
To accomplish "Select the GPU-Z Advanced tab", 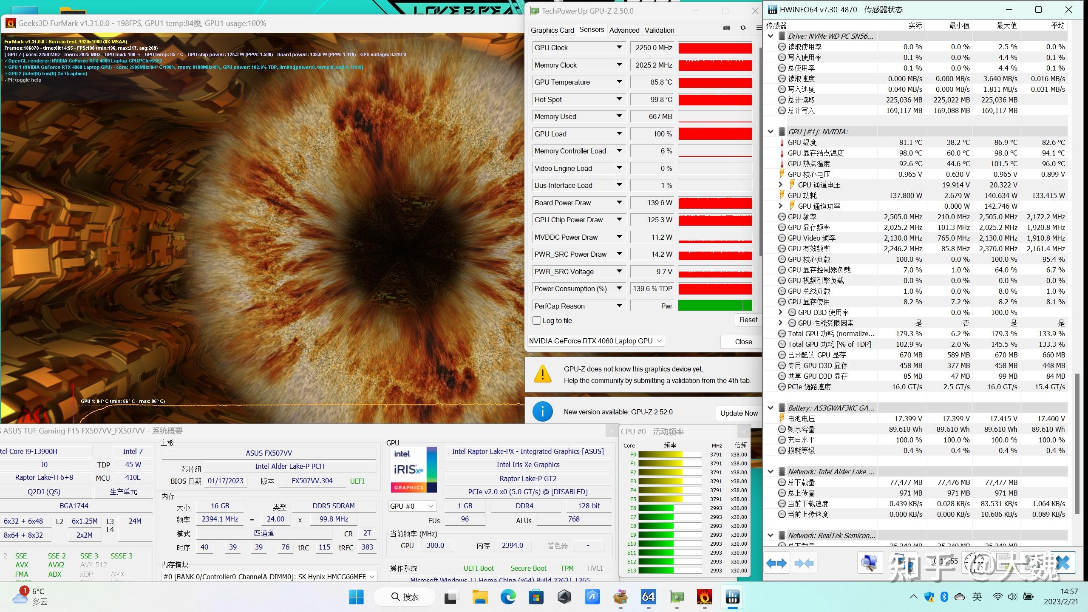I will (x=624, y=30).
